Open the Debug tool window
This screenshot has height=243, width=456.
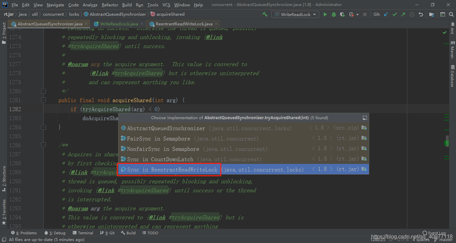[x=55, y=233]
